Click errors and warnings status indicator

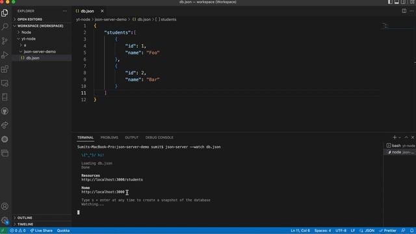tap(18, 231)
